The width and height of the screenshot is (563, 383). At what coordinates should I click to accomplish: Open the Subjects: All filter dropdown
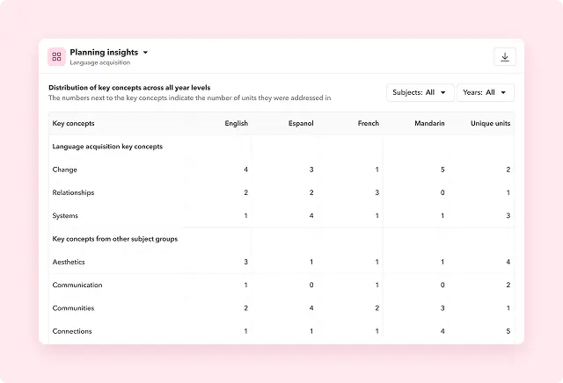click(x=420, y=92)
